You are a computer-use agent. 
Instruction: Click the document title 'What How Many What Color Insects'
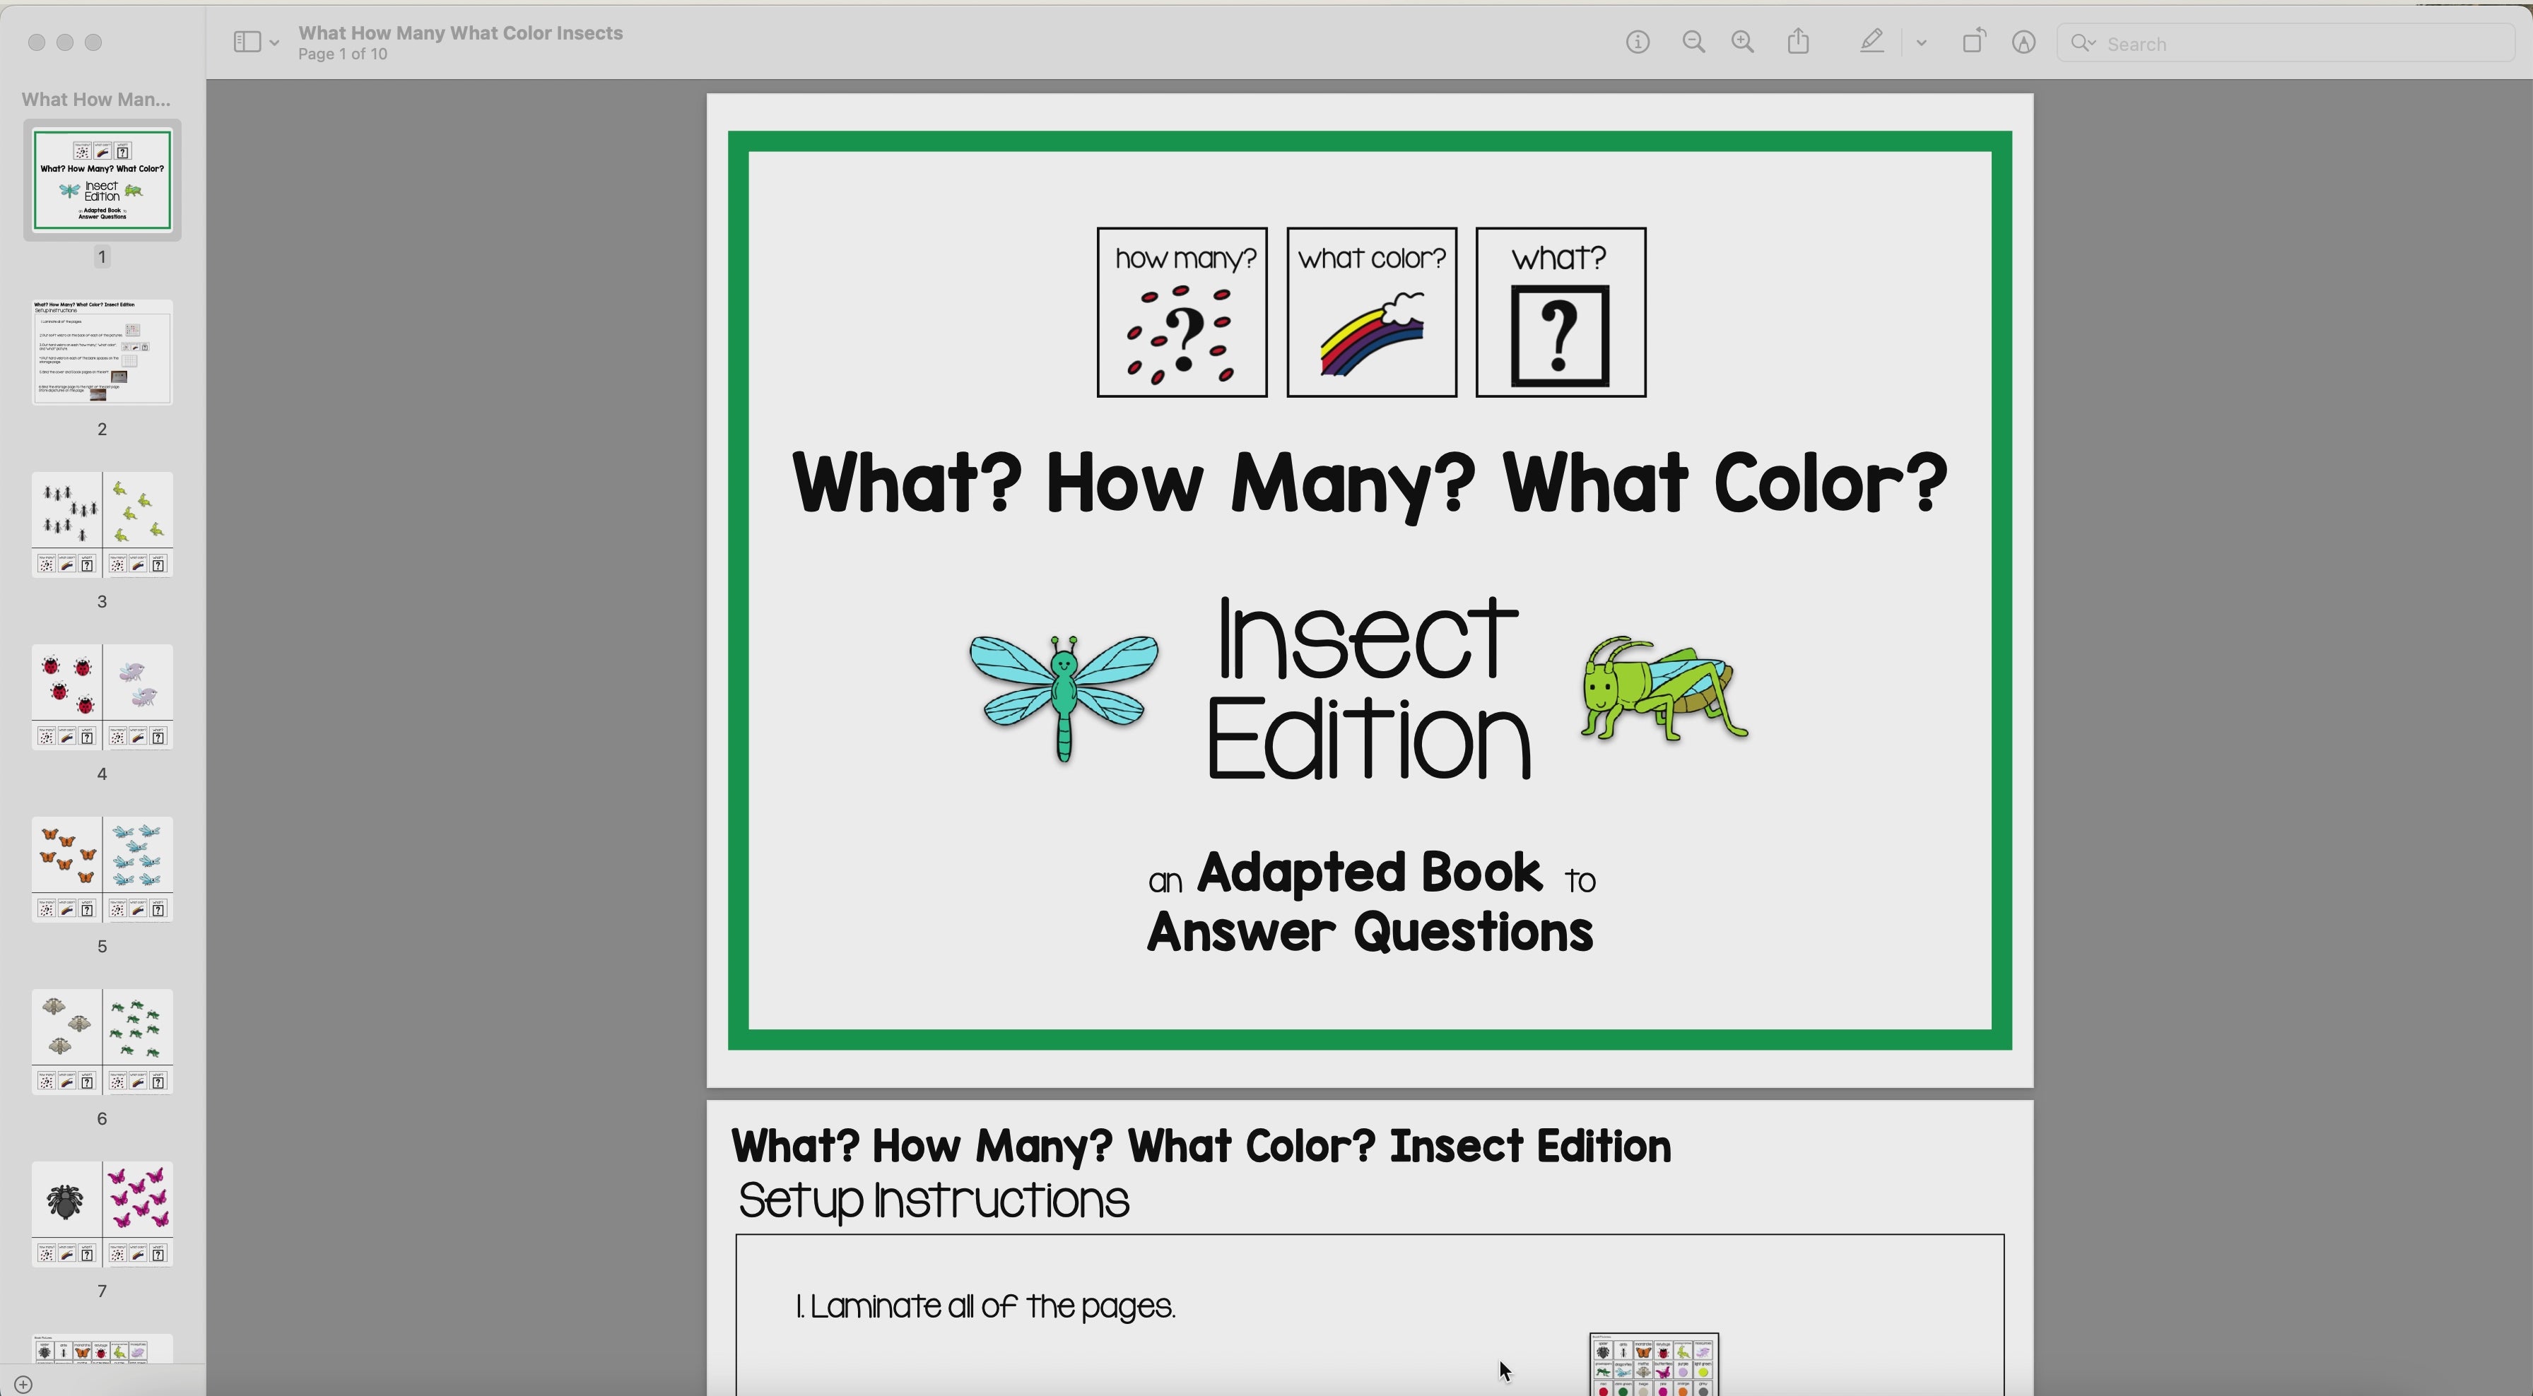(459, 32)
